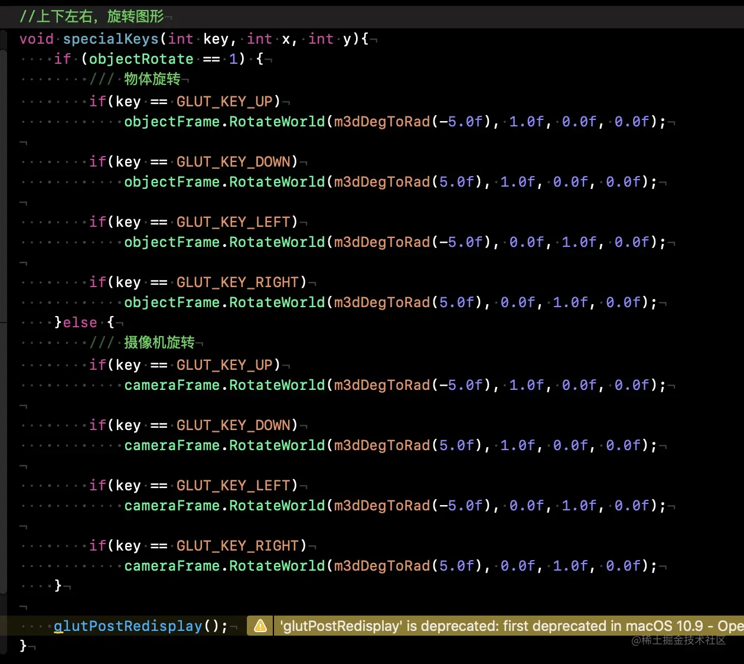Click the /// 物体旋转 comment
Image resolution: width=744 pixels, height=664 pixels.
tap(135, 79)
